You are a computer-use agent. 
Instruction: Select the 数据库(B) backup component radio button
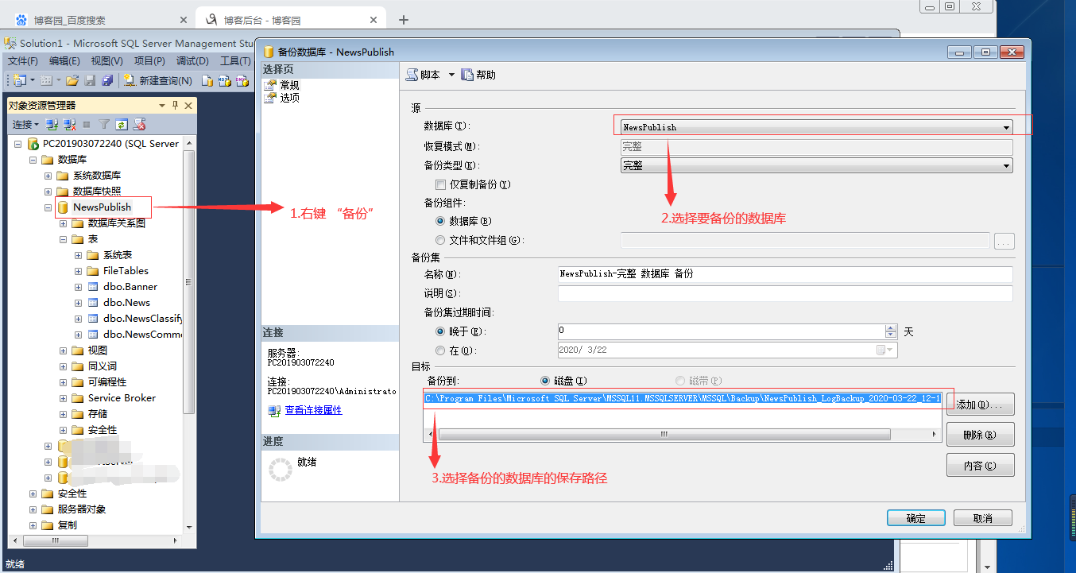[440, 222]
